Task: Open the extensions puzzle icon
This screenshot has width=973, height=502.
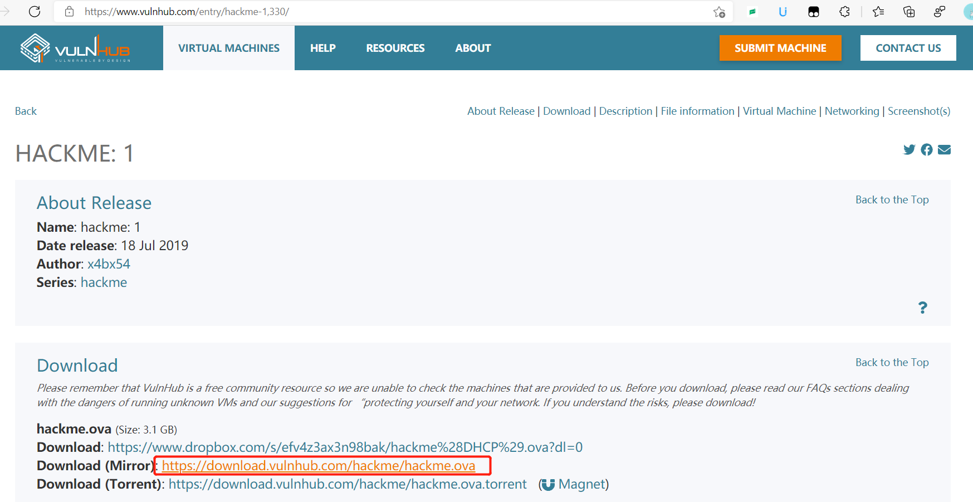Action: (844, 12)
